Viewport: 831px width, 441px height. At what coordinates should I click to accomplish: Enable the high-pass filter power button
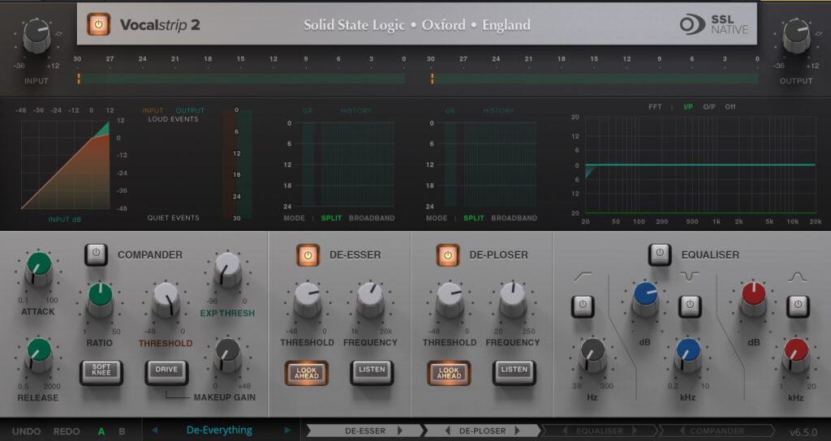pos(583,306)
